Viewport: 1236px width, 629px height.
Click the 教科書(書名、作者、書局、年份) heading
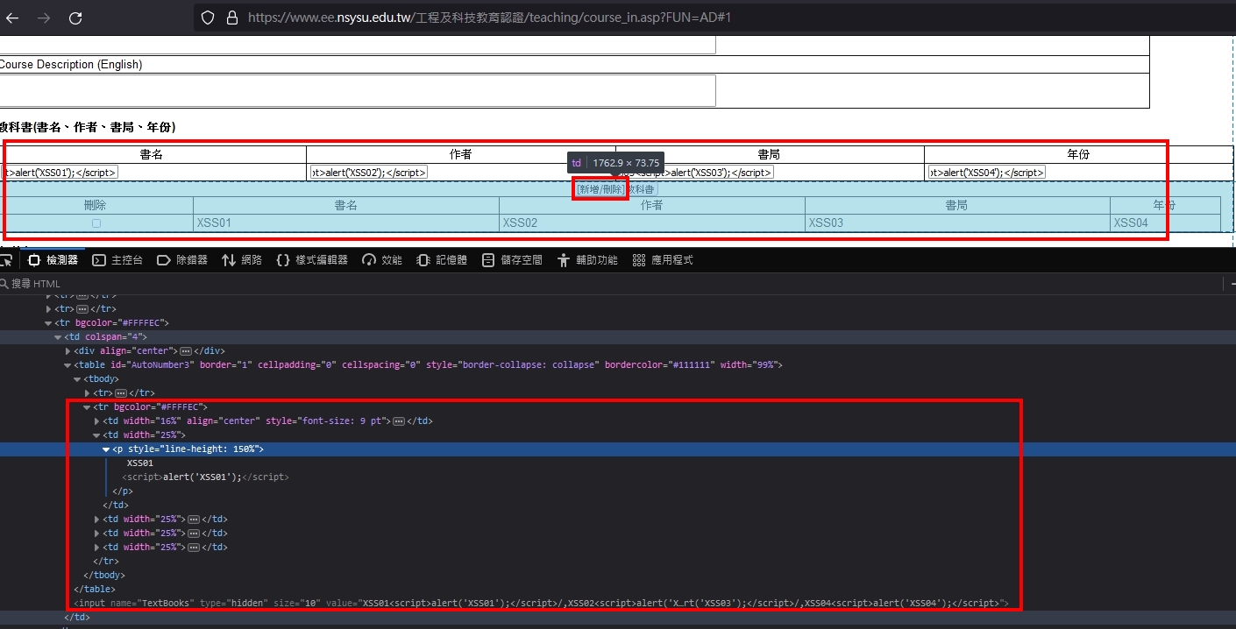click(x=88, y=127)
